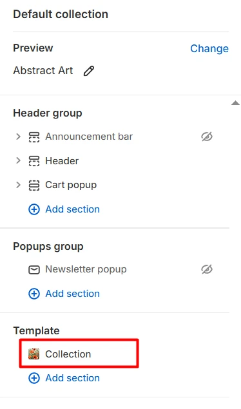Screen dimensions: 241x409
Task: Select the Header section icon
Action: click(x=34, y=161)
